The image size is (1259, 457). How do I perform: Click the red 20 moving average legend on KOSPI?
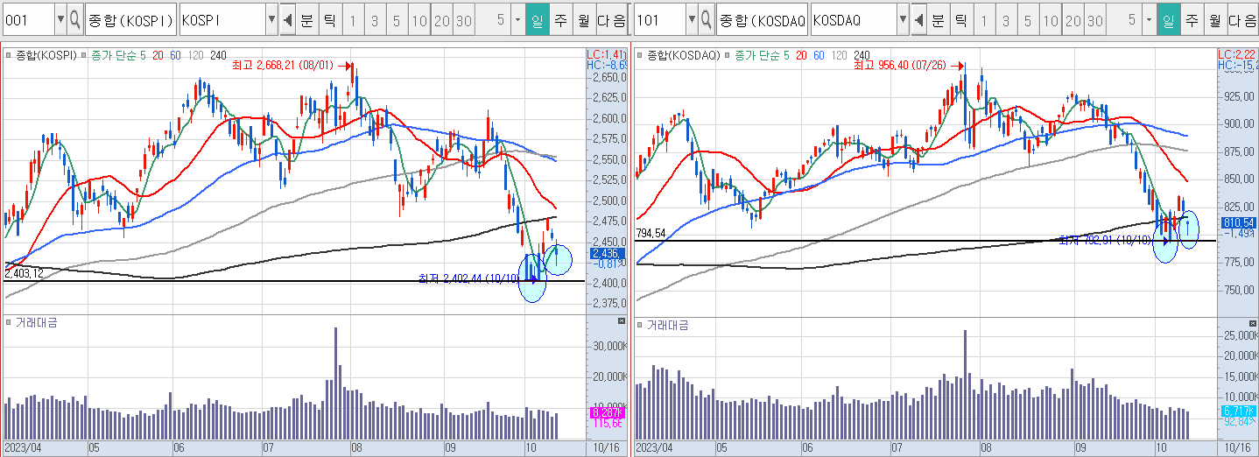pyautogui.click(x=158, y=55)
